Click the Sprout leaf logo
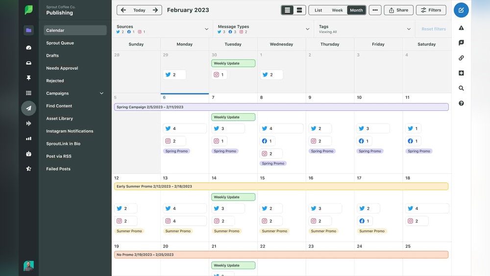Image resolution: width=490 pixels, height=276 pixels. [28, 10]
